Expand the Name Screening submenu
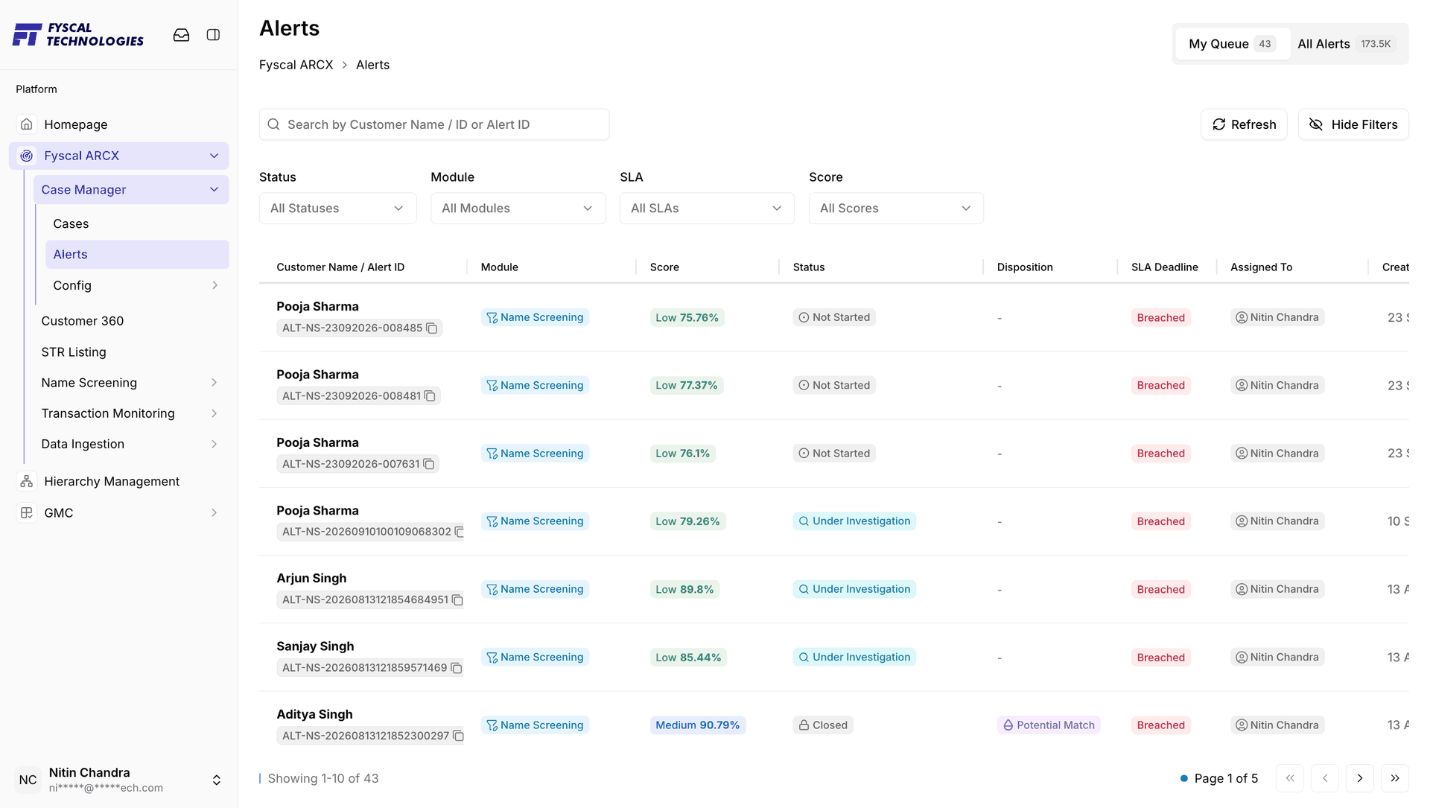1430x808 pixels. click(x=214, y=383)
